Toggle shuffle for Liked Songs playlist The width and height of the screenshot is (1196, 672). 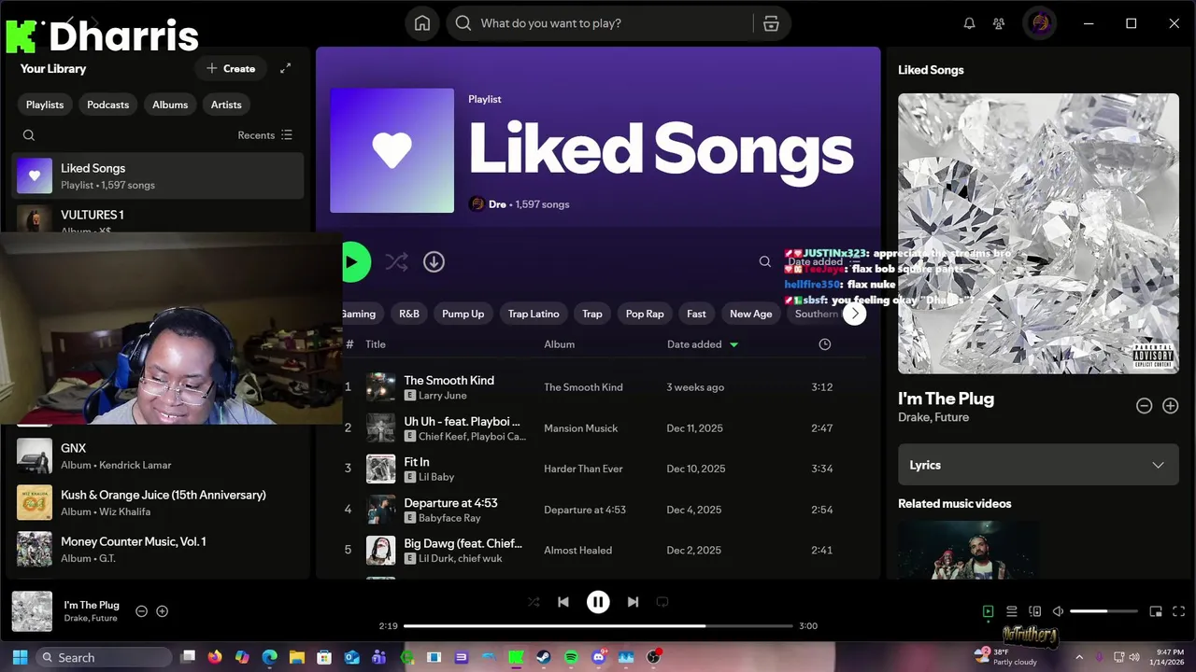pos(396,262)
